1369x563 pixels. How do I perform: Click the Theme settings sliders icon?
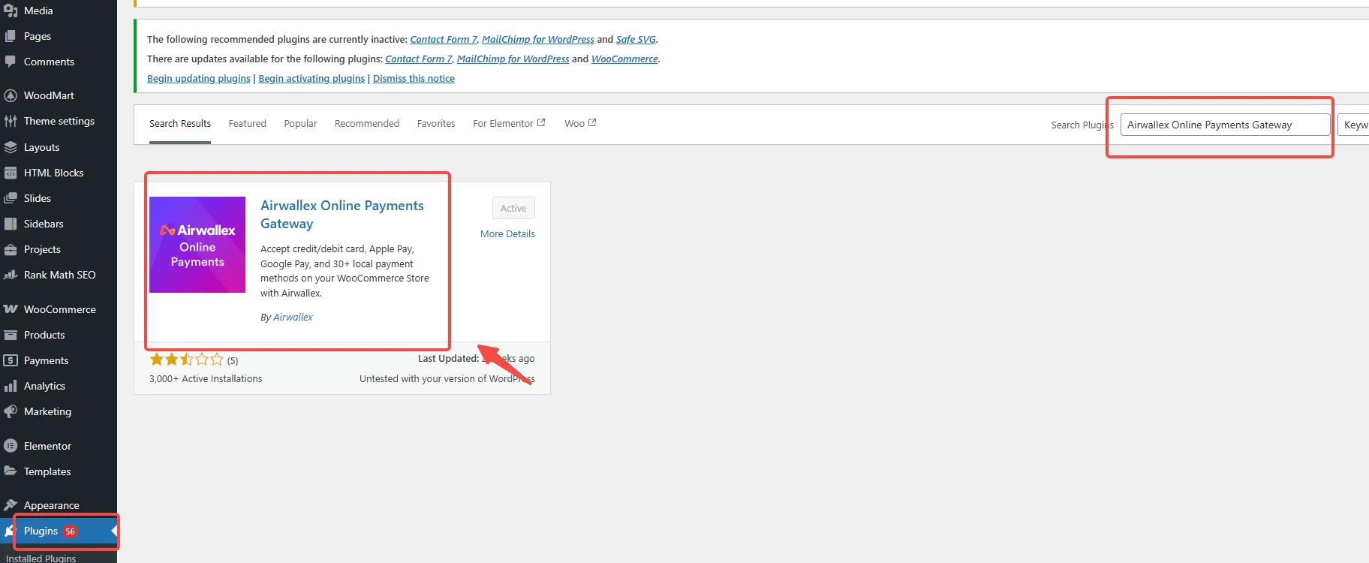pos(11,121)
